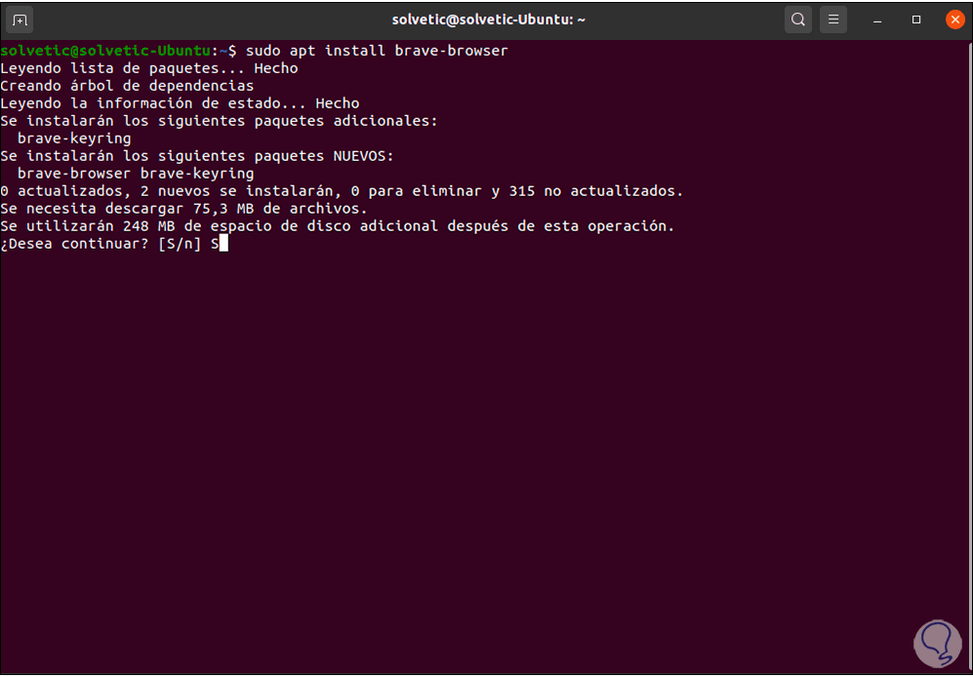Click the 'Se utilizarán 248 MB' line
Image resolution: width=973 pixels, height=677 pixels.
pos(337,226)
